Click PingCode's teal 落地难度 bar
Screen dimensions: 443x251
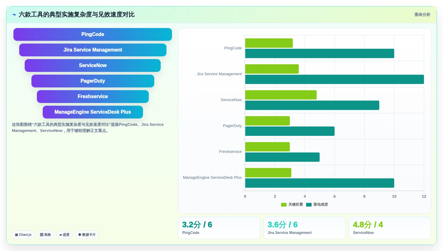320,53
